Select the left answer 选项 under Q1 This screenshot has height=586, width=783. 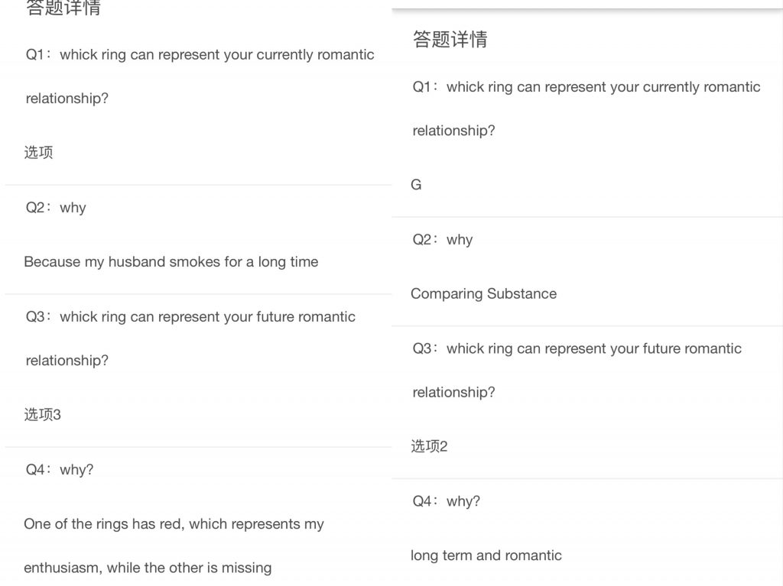(x=38, y=152)
